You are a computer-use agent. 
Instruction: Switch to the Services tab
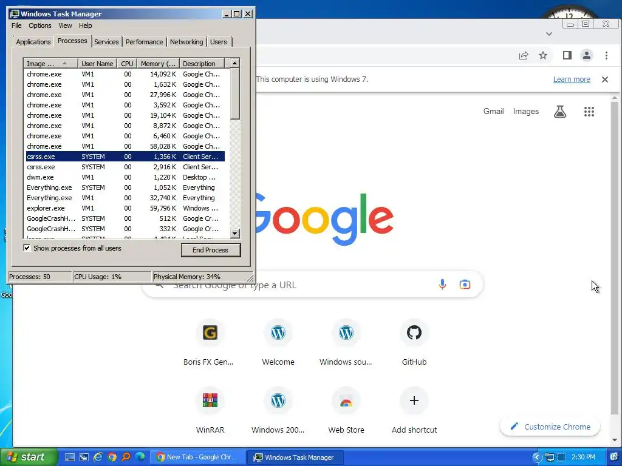click(106, 42)
